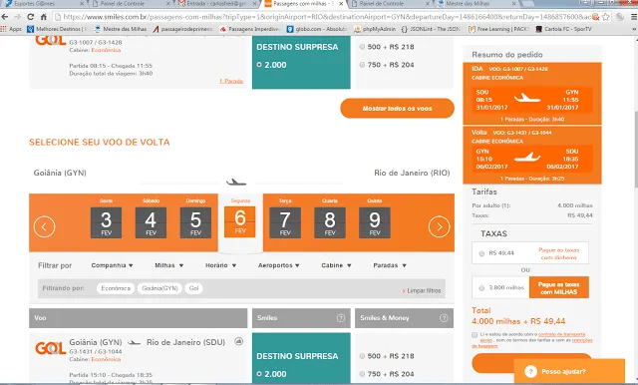Open the Chrome menu icon
This screenshot has height=385, width=638.
pos(634,17)
